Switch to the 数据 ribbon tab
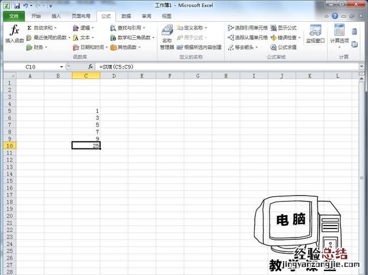The image size is (368, 275). [126, 16]
